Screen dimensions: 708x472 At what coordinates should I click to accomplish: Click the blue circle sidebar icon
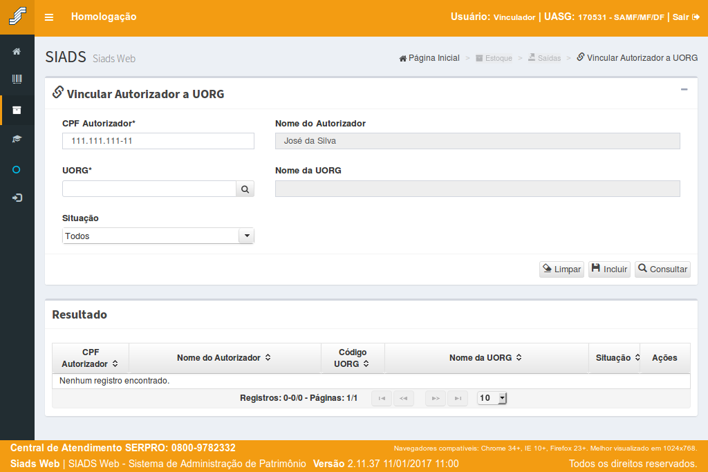click(17, 170)
